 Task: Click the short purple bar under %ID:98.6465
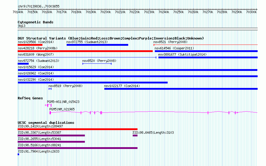[135, 135]
